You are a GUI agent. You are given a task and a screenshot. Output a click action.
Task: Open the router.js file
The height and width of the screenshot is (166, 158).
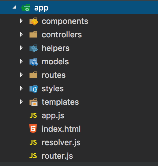point(57,156)
